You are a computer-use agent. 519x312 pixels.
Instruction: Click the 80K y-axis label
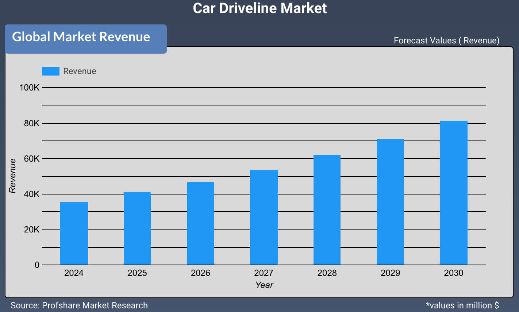click(32, 123)
